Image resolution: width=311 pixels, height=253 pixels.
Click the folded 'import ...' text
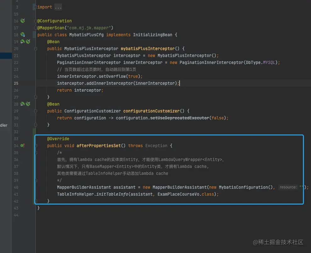50,7
